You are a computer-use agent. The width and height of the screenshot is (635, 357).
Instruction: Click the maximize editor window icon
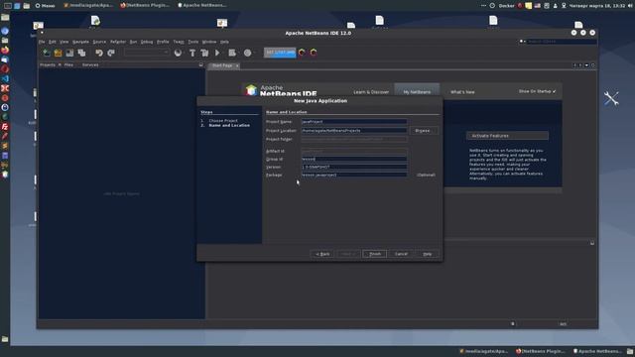(593, 65)
